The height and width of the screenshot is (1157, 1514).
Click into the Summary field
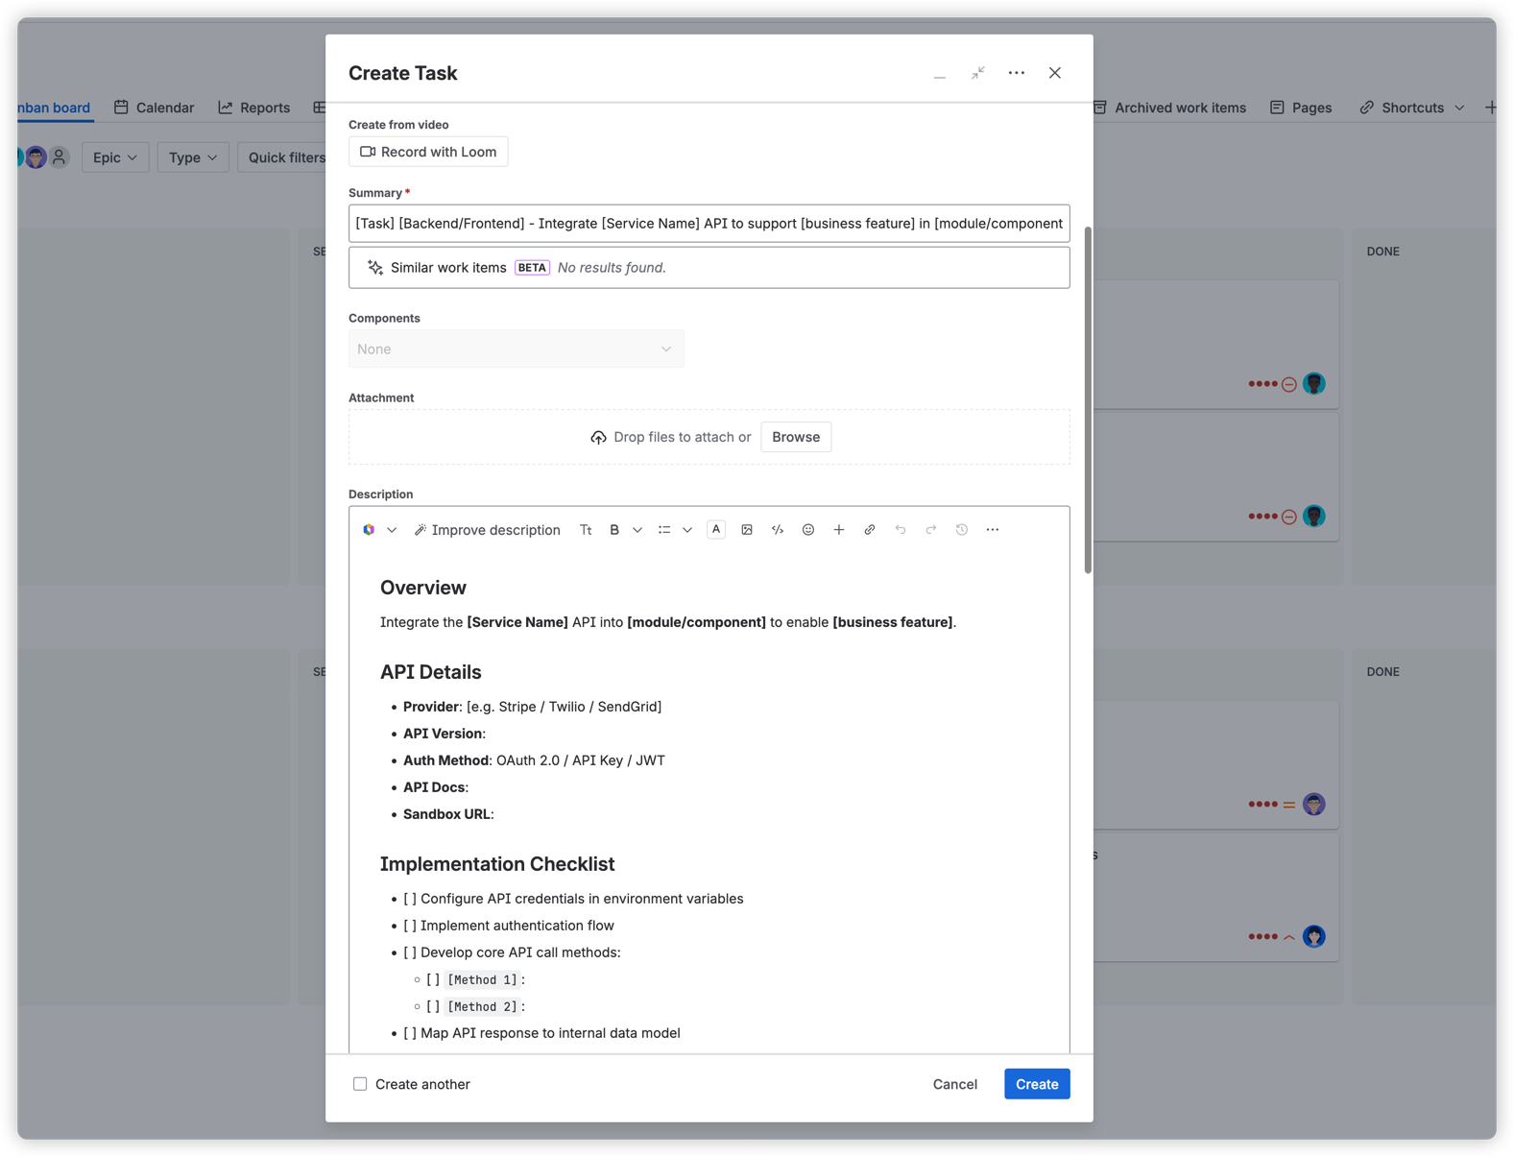click(709, 223)
